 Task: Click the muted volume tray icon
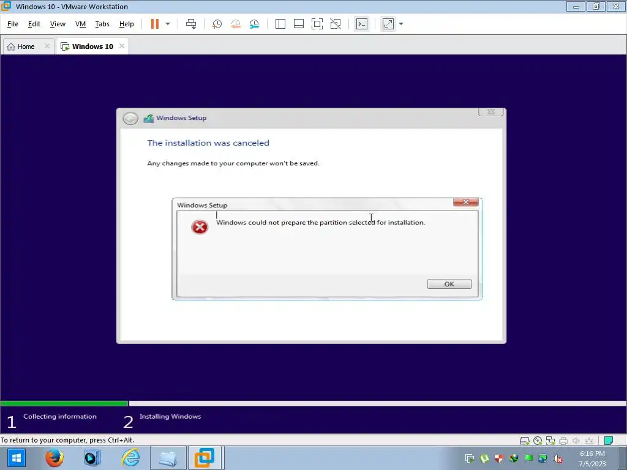pyautogui.click(x=558, y=458)
